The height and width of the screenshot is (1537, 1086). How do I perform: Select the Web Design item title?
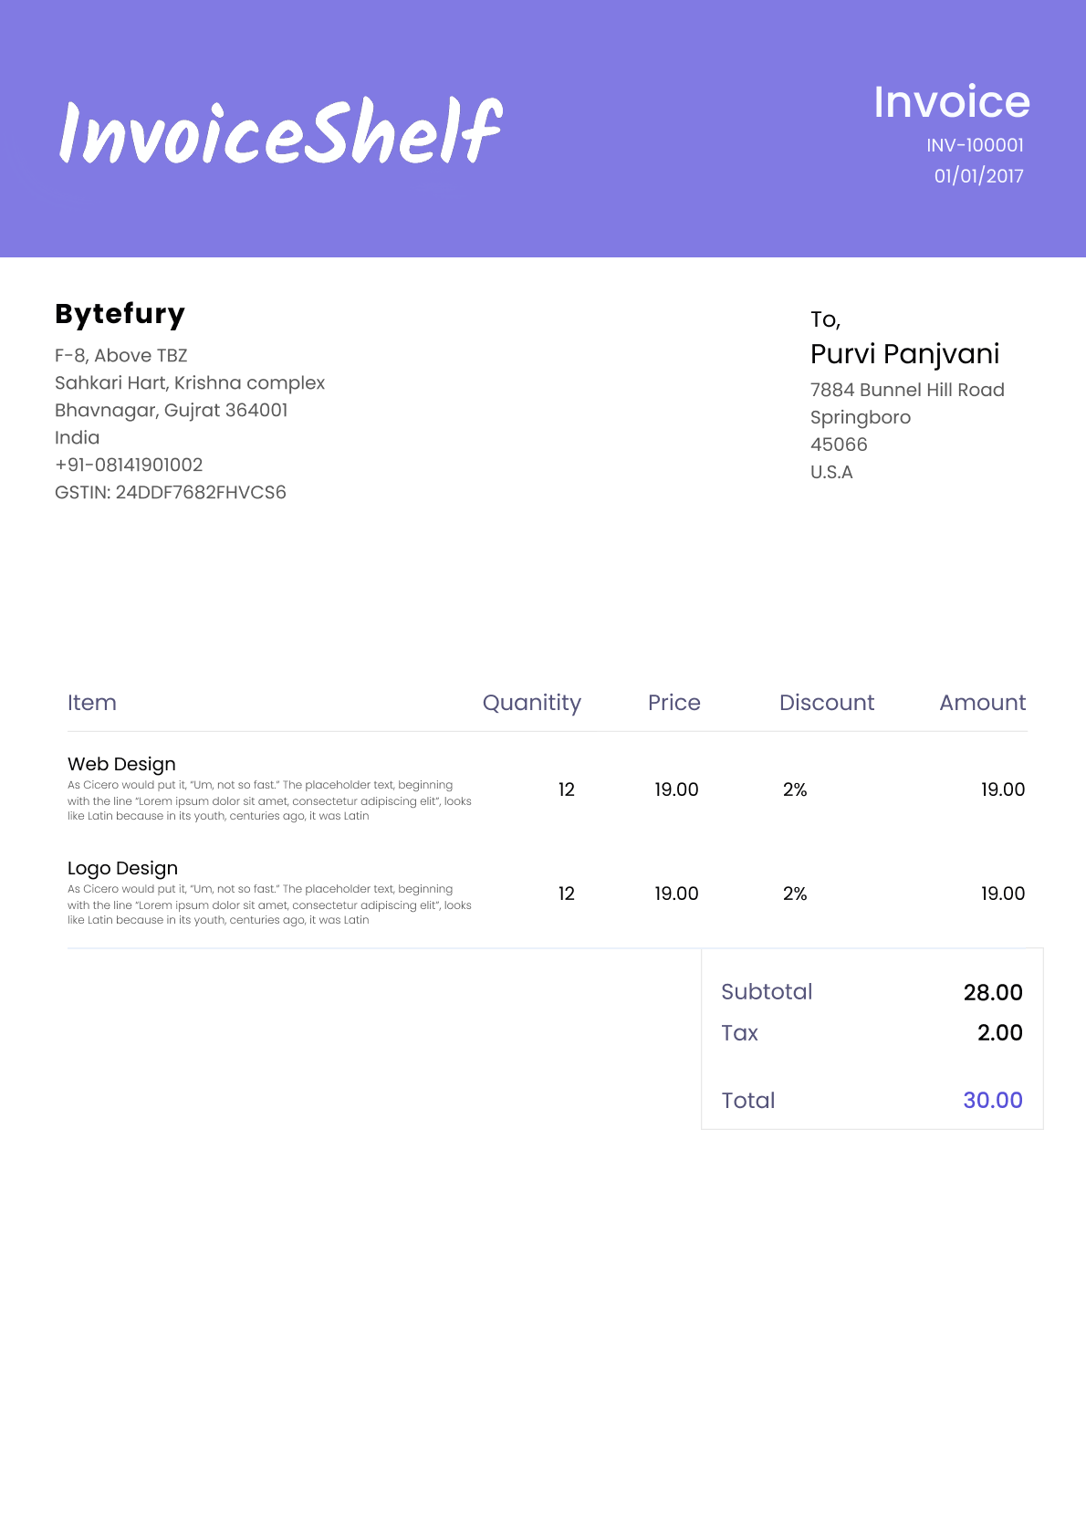[121, 764]
